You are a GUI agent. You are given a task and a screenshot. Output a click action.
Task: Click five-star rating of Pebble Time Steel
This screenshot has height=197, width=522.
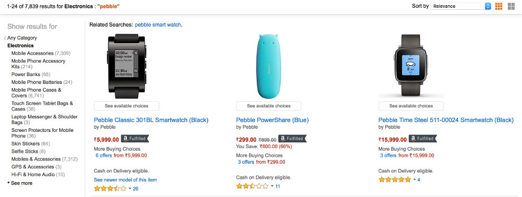(x=395, y=180)
